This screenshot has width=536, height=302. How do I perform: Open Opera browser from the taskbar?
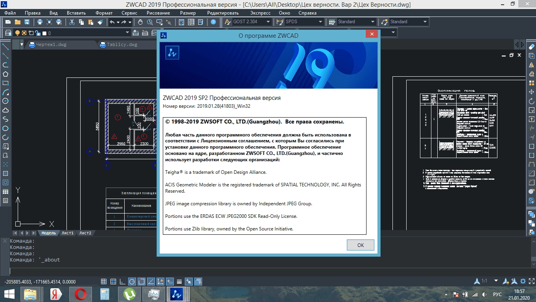[x=81, y=294]
